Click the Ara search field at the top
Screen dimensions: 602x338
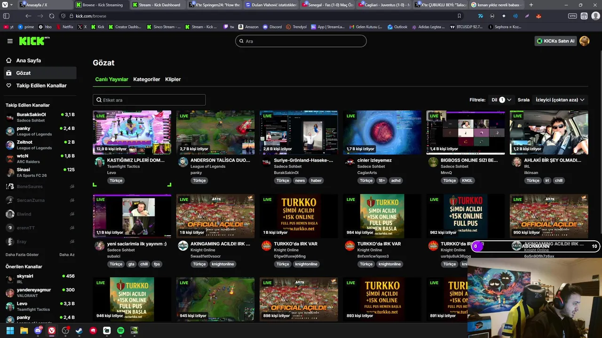point(301,41)
